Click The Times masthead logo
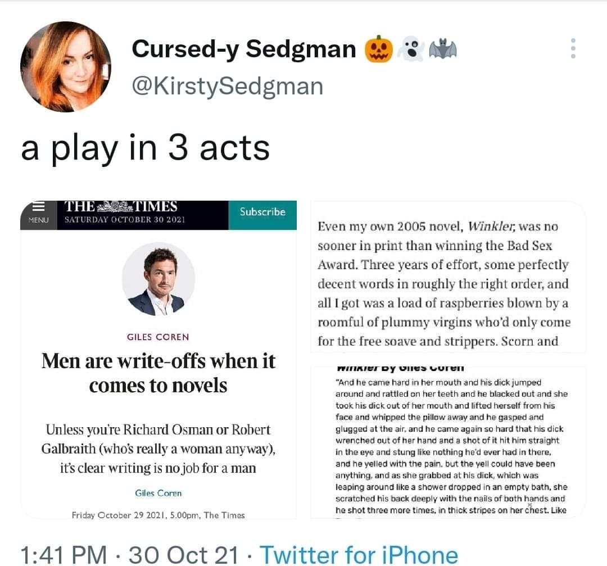This screenshot has height=566, width=607. 121,207
